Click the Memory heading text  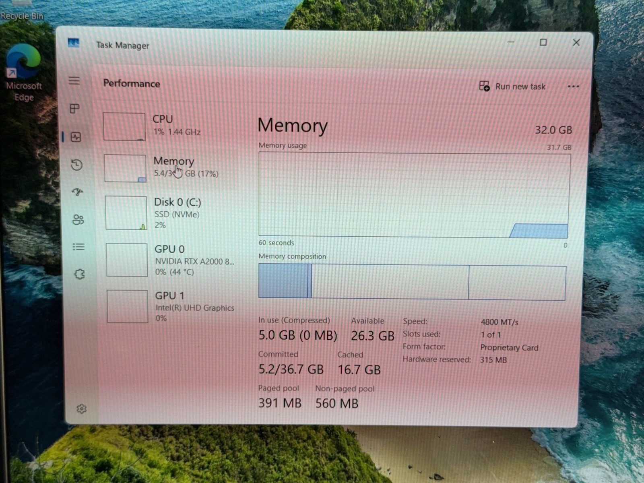(x=293, y=126)
